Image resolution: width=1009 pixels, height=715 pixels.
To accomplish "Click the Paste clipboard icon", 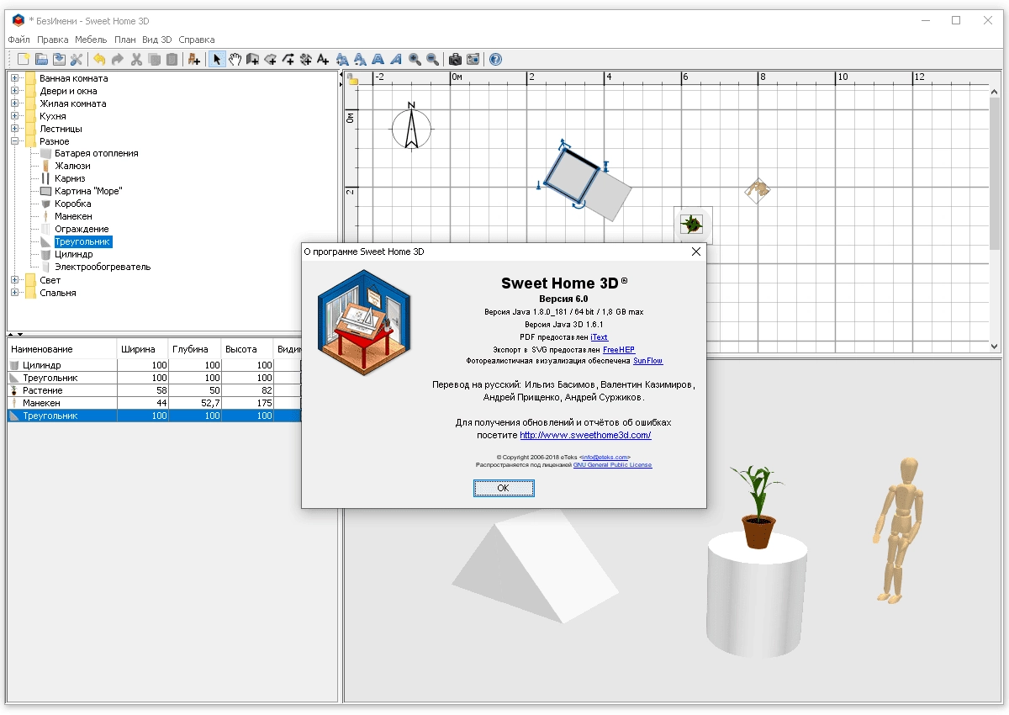I will click(x=172, y=59).
